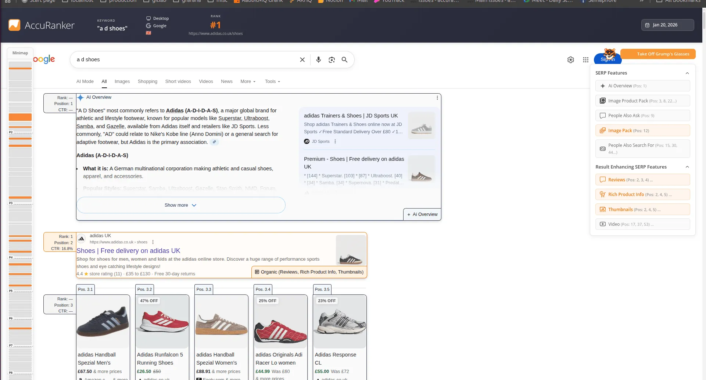Open the Google apps grid icon
The height and width of the screenshot is (380, 706).
coord(585,60)
